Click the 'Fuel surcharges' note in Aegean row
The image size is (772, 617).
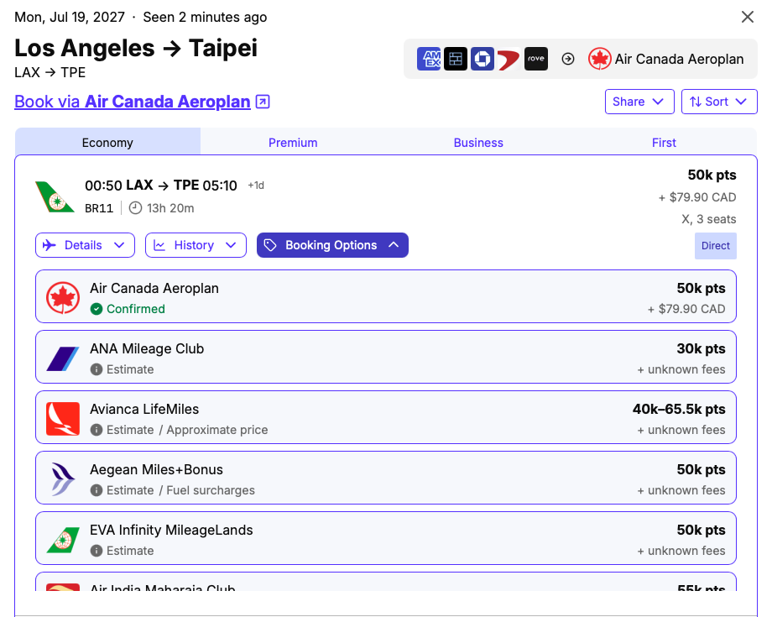[x=211, y=490]
